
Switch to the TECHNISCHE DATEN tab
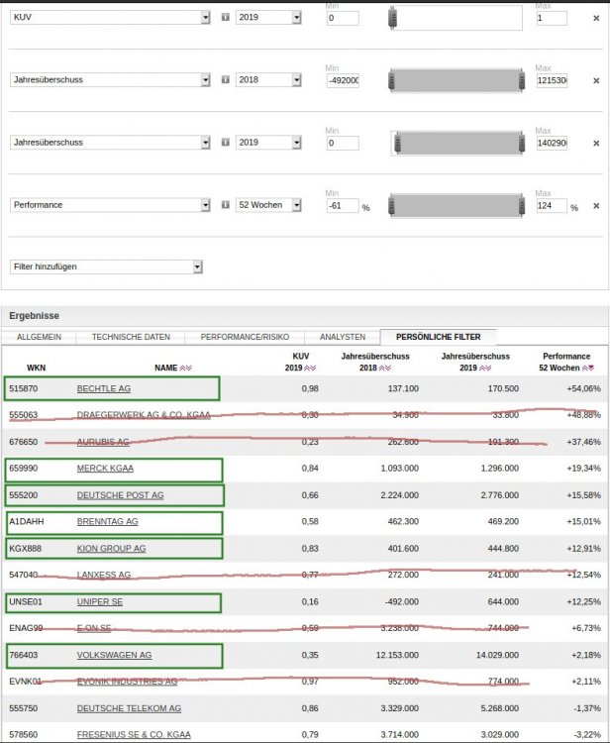coord(131,337)
